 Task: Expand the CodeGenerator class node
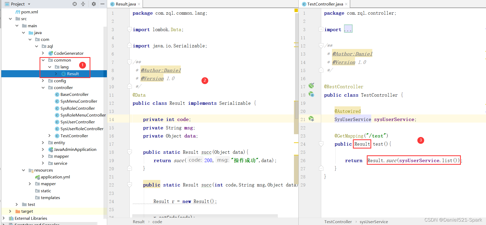43,53
